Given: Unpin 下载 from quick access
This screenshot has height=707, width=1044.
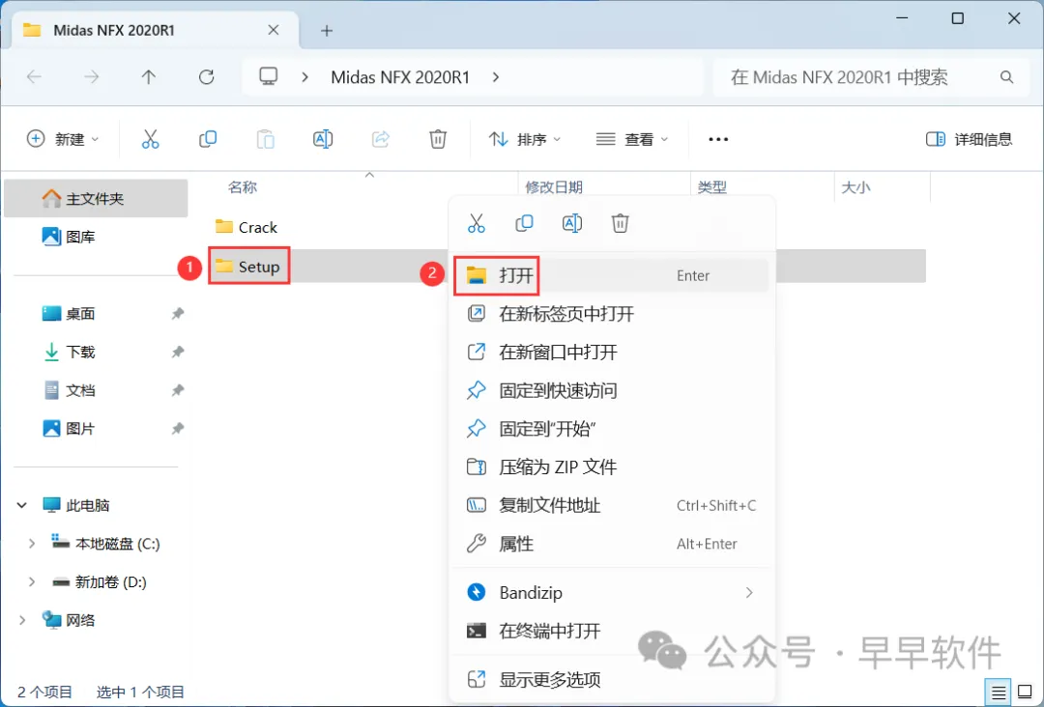Looking at the screenshot, I should [x=177, y=352].
